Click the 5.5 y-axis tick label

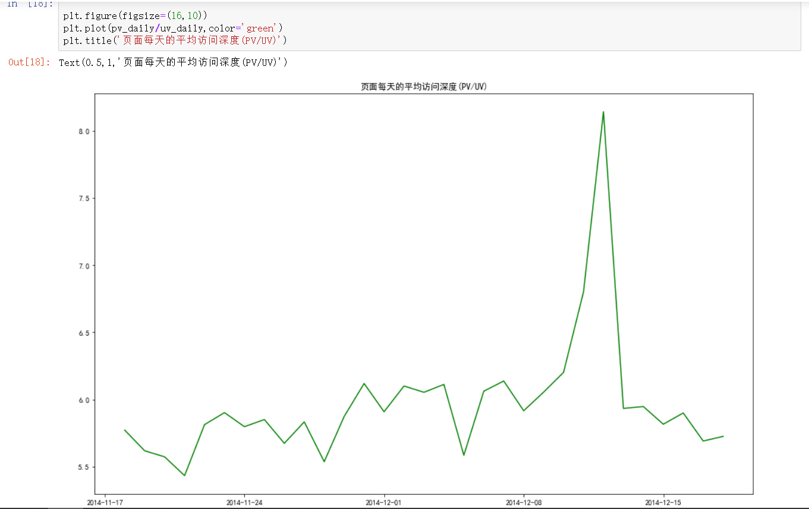(83, 467)
